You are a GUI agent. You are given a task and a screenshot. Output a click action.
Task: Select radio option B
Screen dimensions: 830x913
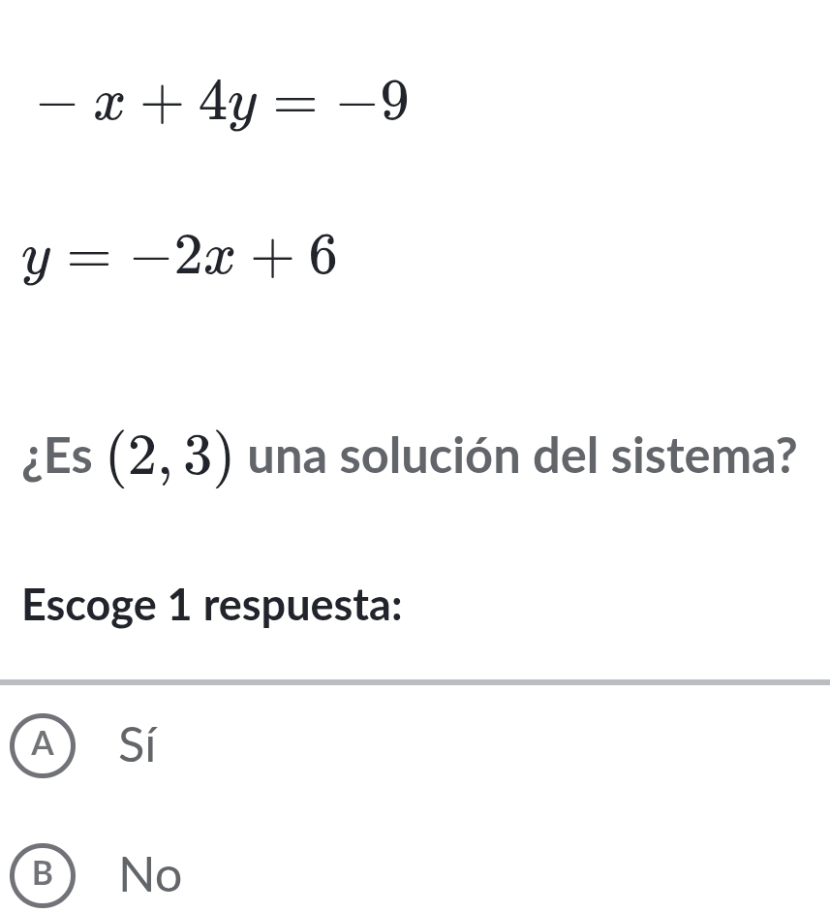pyautogui.click(x=44, y=874)
